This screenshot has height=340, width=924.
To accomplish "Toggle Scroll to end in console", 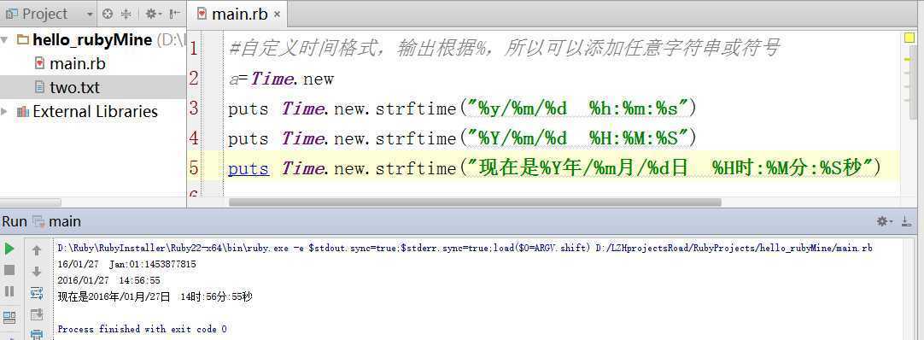I will [x=37, y=314].
